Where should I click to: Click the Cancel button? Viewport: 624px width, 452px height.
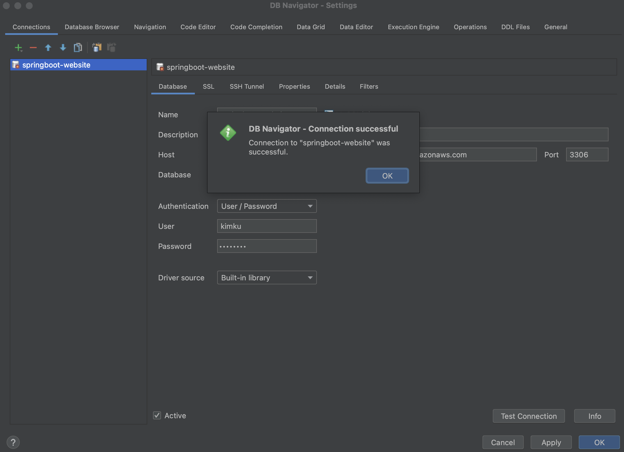click(x=503, y=442)
